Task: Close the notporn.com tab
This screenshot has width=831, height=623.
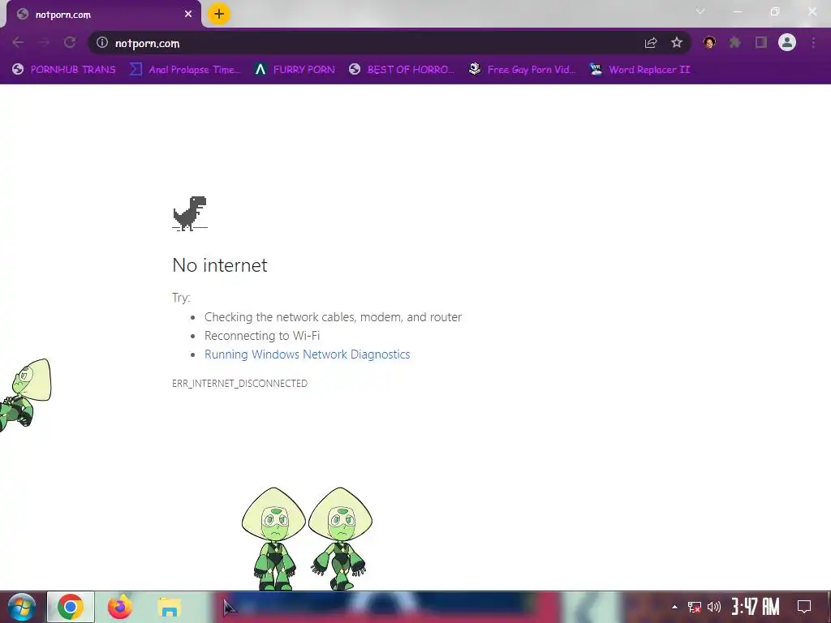Action: pos(188,15)
